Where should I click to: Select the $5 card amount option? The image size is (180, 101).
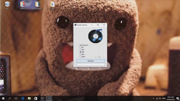[81, 47]
